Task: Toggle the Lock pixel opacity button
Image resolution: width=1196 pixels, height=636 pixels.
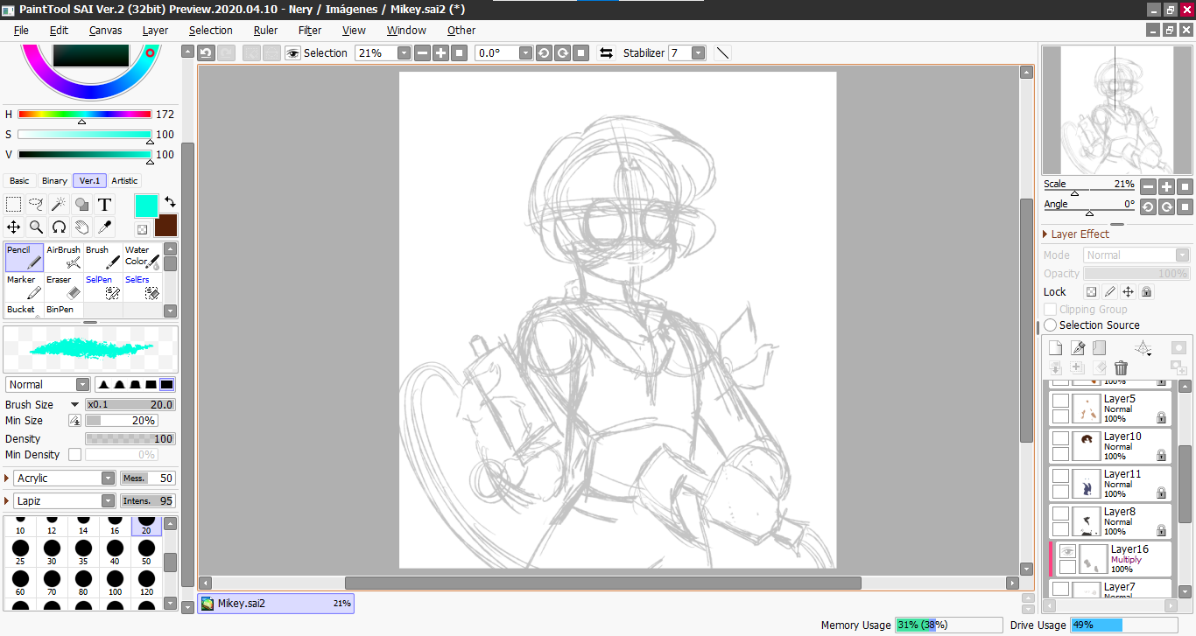Action: (1092, 292)
